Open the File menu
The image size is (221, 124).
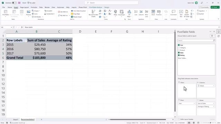(x=3, y=7)
